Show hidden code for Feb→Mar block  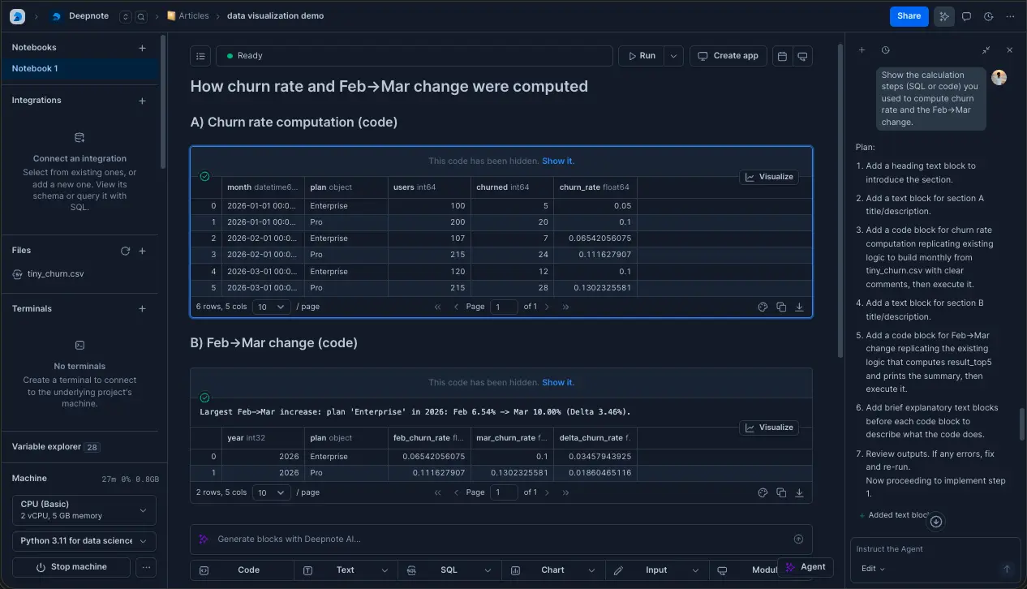557,382
